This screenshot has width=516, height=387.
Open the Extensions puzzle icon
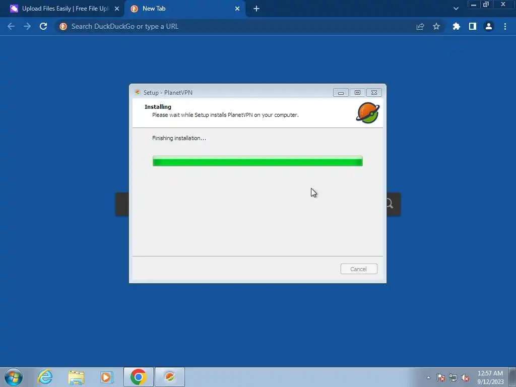point(457,26)
